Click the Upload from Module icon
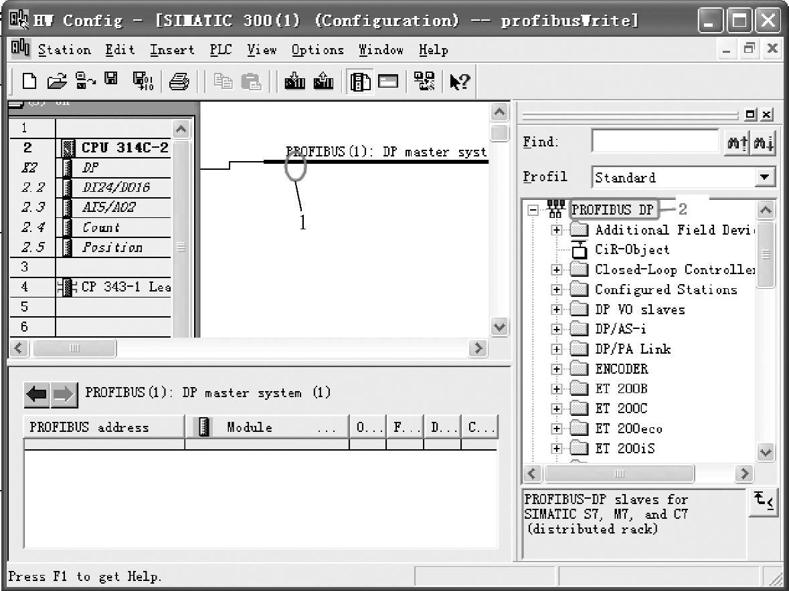This screenshot has height=591, width=789. [323, 82]
